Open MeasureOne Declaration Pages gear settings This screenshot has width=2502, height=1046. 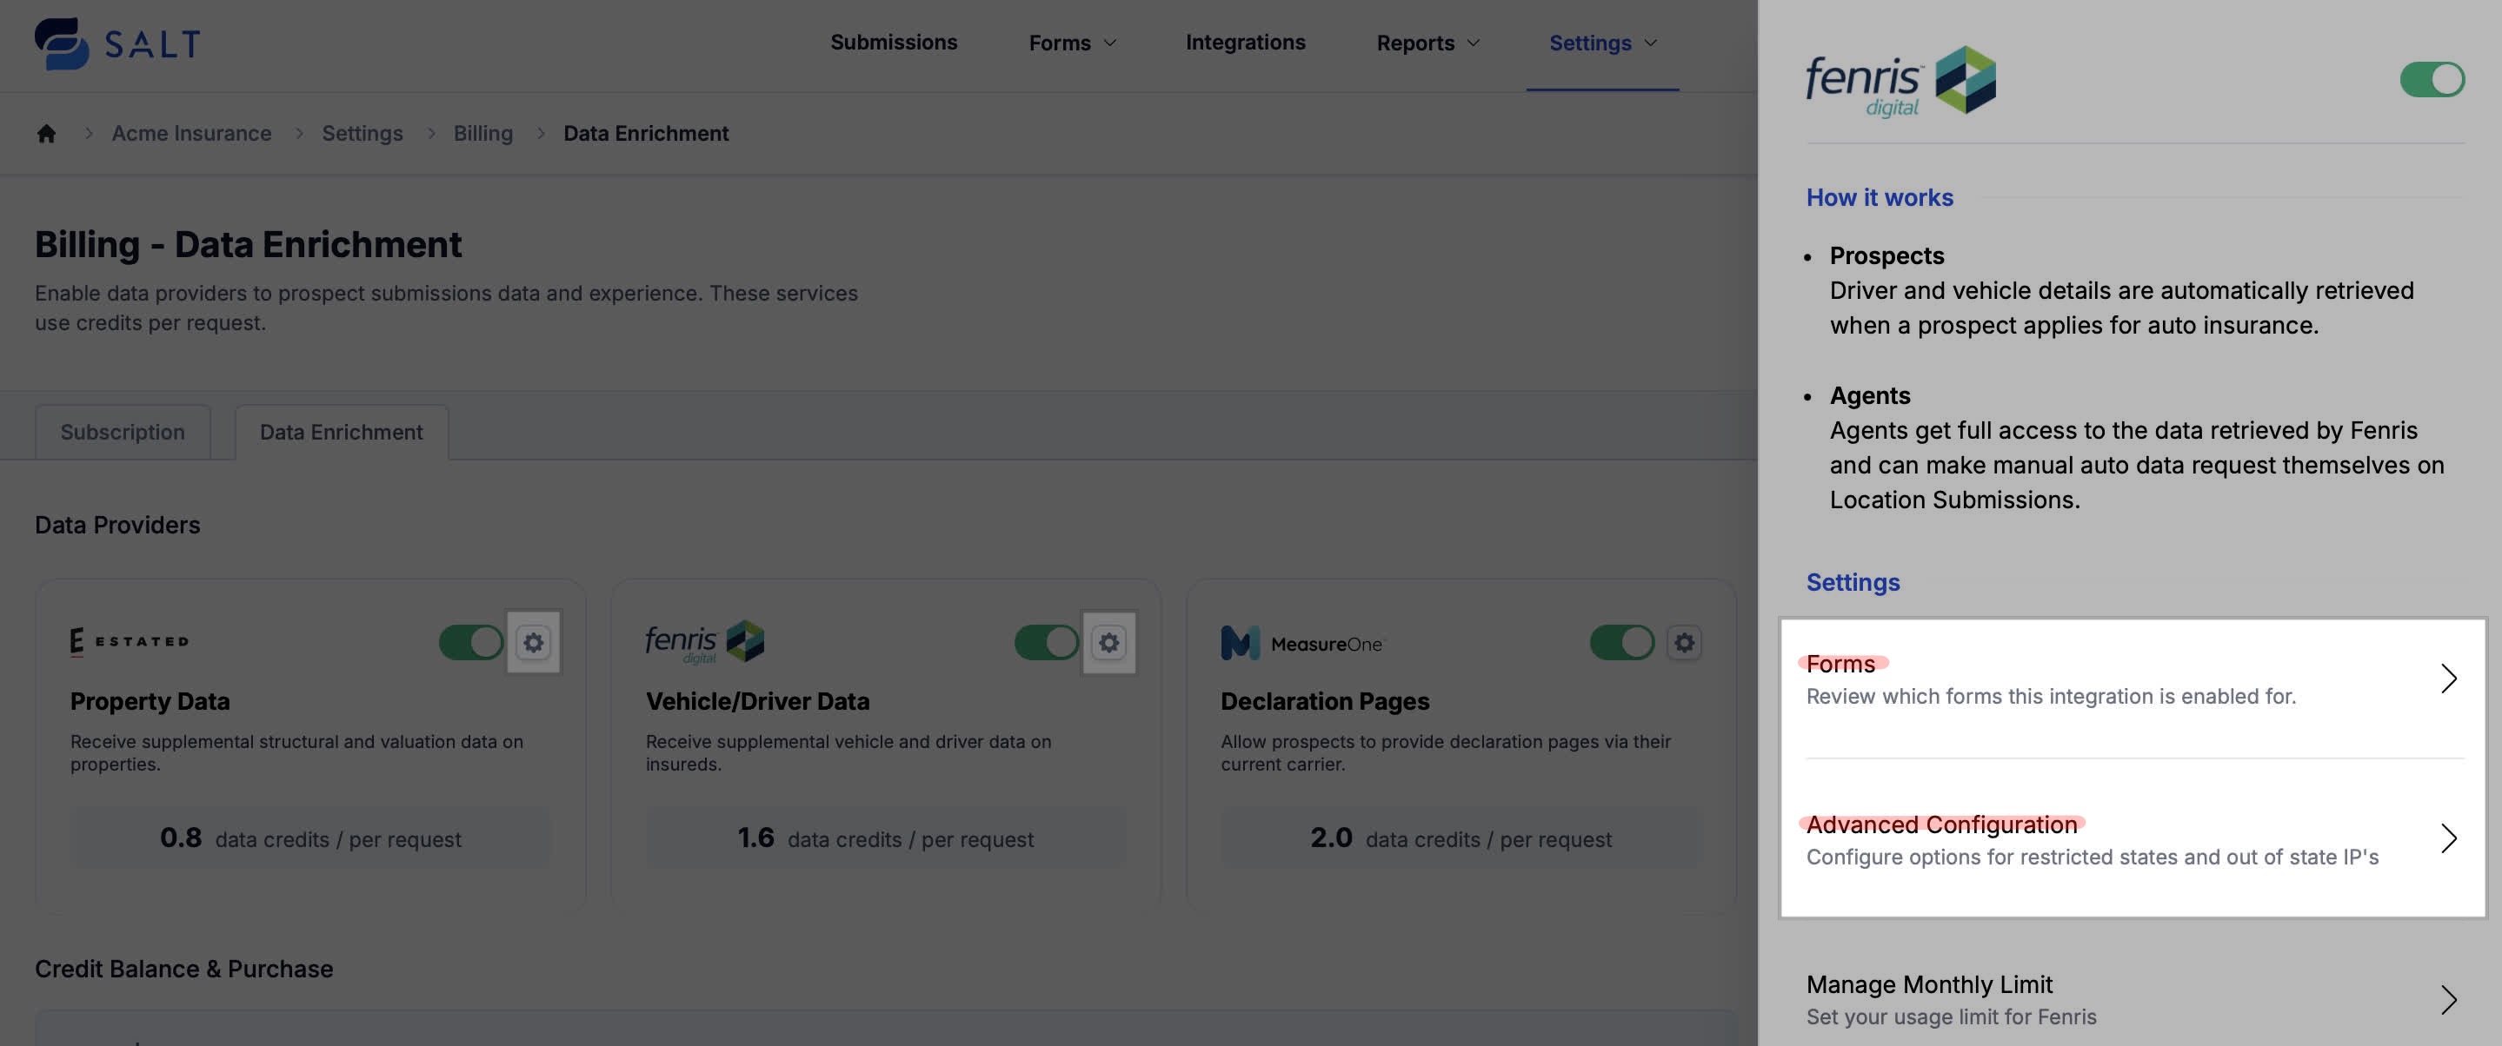[1683, 641]
